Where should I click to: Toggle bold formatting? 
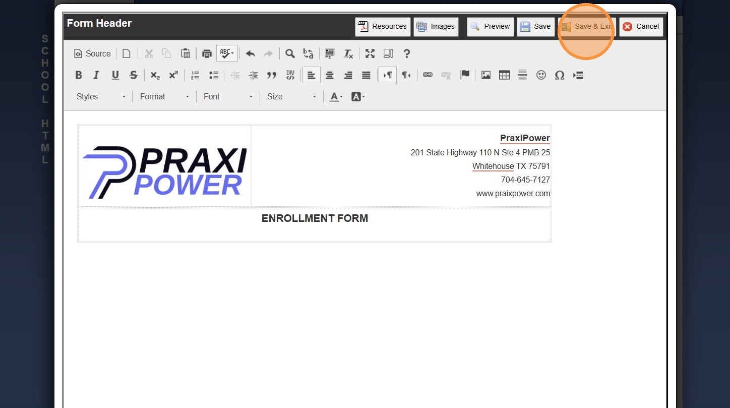click(x=79, y=75)
